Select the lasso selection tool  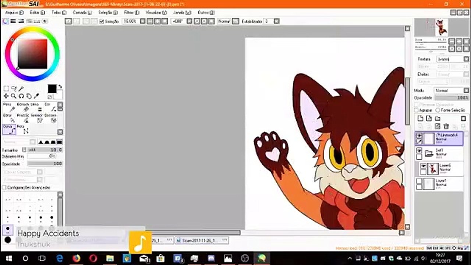coord(14,89)
